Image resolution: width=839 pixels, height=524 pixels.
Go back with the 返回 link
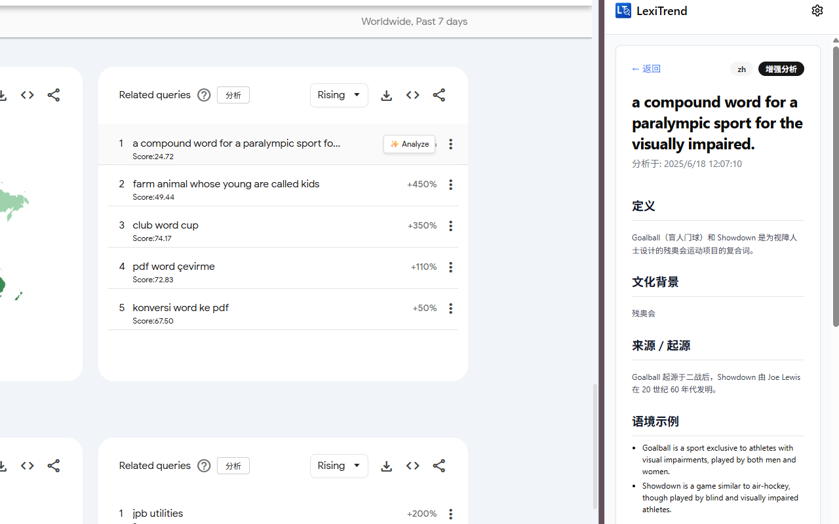pos(646,69)
